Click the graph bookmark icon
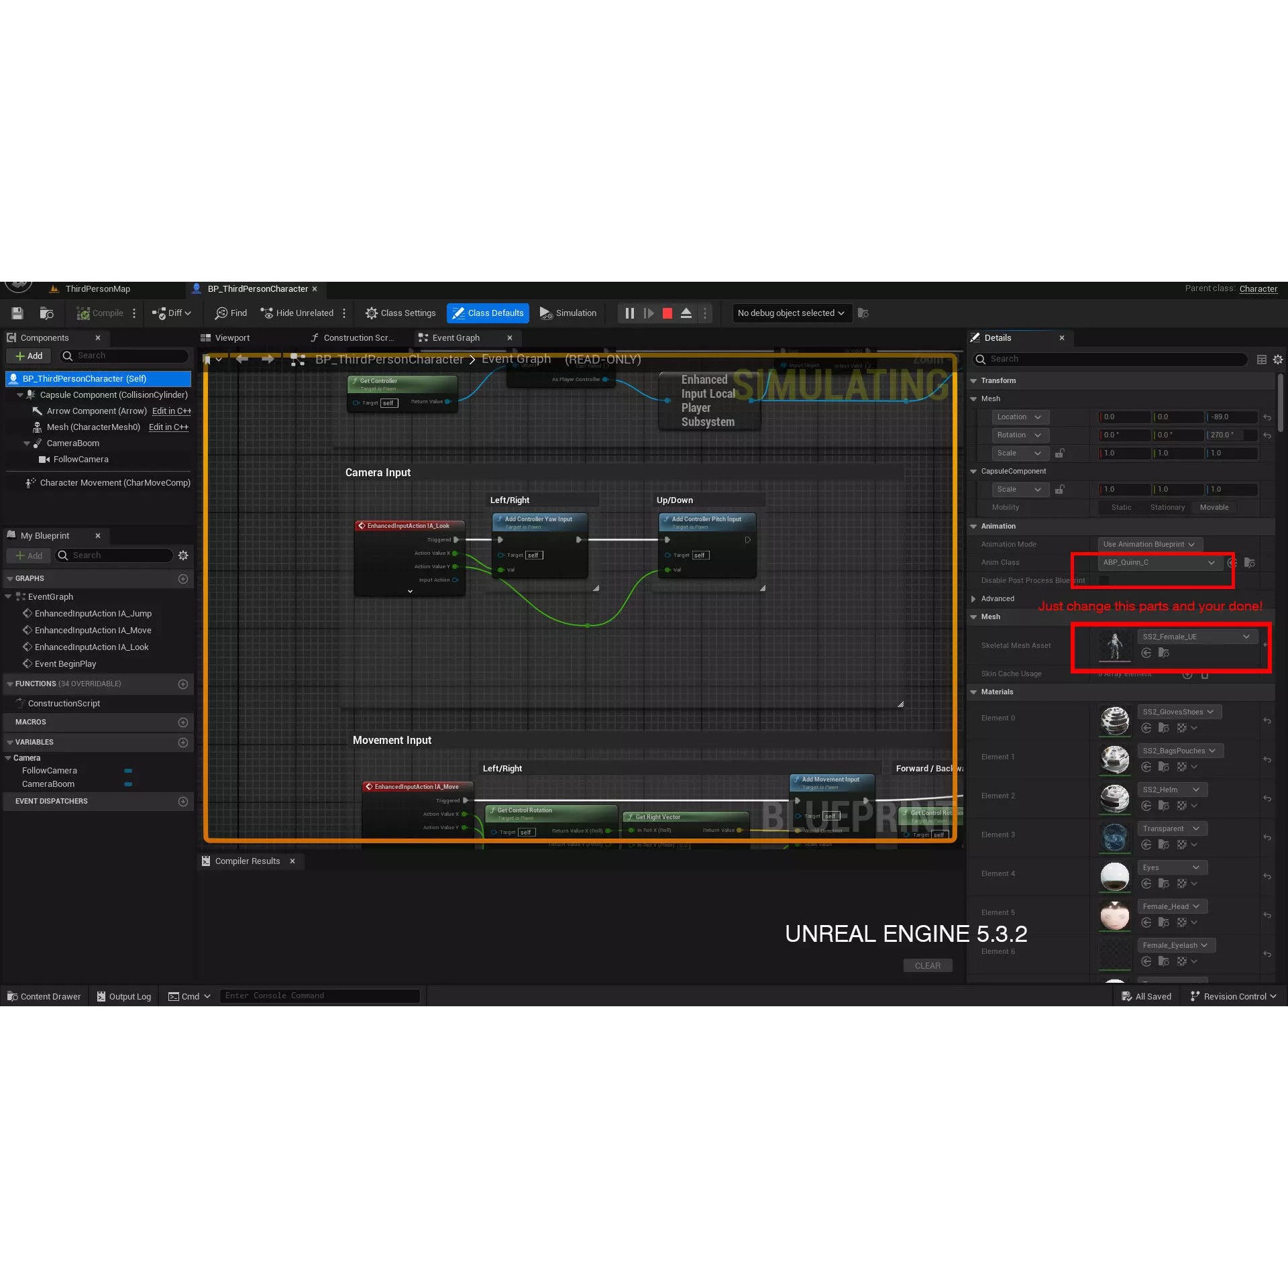Image resolution: width=1288 pixels, height=1288 pixels. point(208,360)
